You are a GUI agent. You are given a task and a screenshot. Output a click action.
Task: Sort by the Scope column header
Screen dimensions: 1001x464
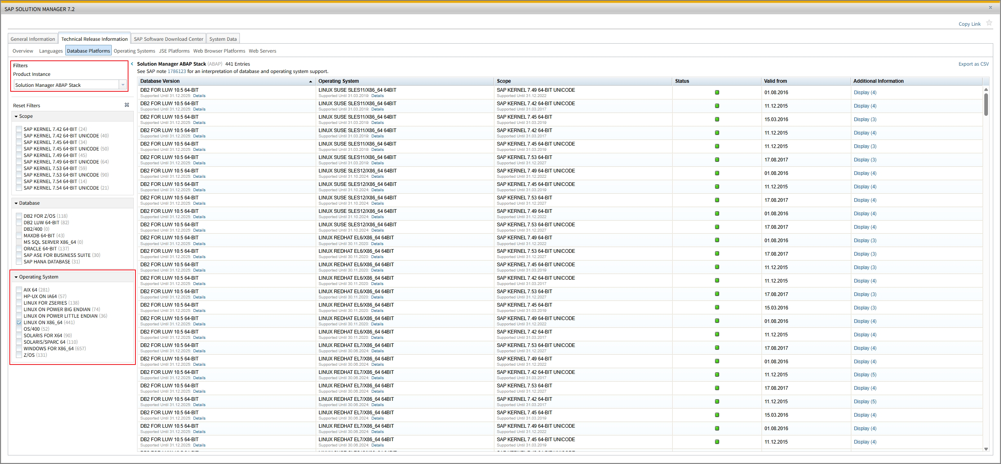[582, 81]
